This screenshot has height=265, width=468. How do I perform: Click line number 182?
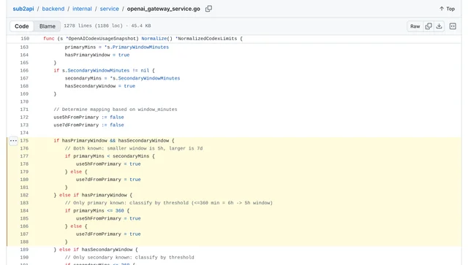(x=24, y=195)
